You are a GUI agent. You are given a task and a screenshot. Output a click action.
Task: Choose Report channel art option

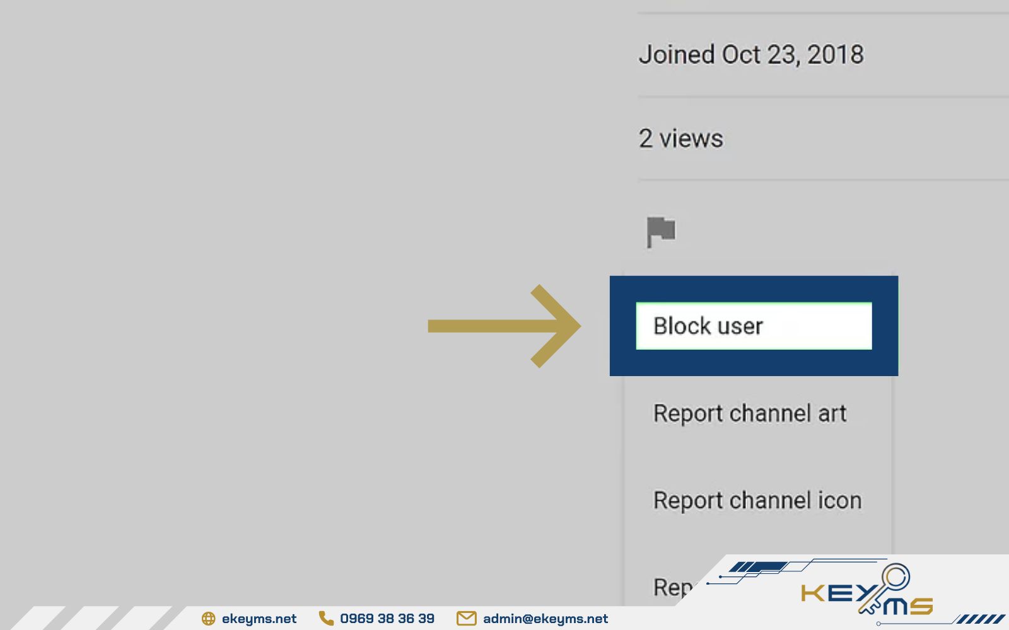[x=750, y=413]
